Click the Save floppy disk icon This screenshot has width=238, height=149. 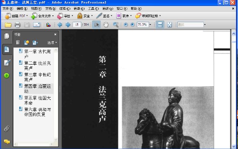click(x=27, y=25)
